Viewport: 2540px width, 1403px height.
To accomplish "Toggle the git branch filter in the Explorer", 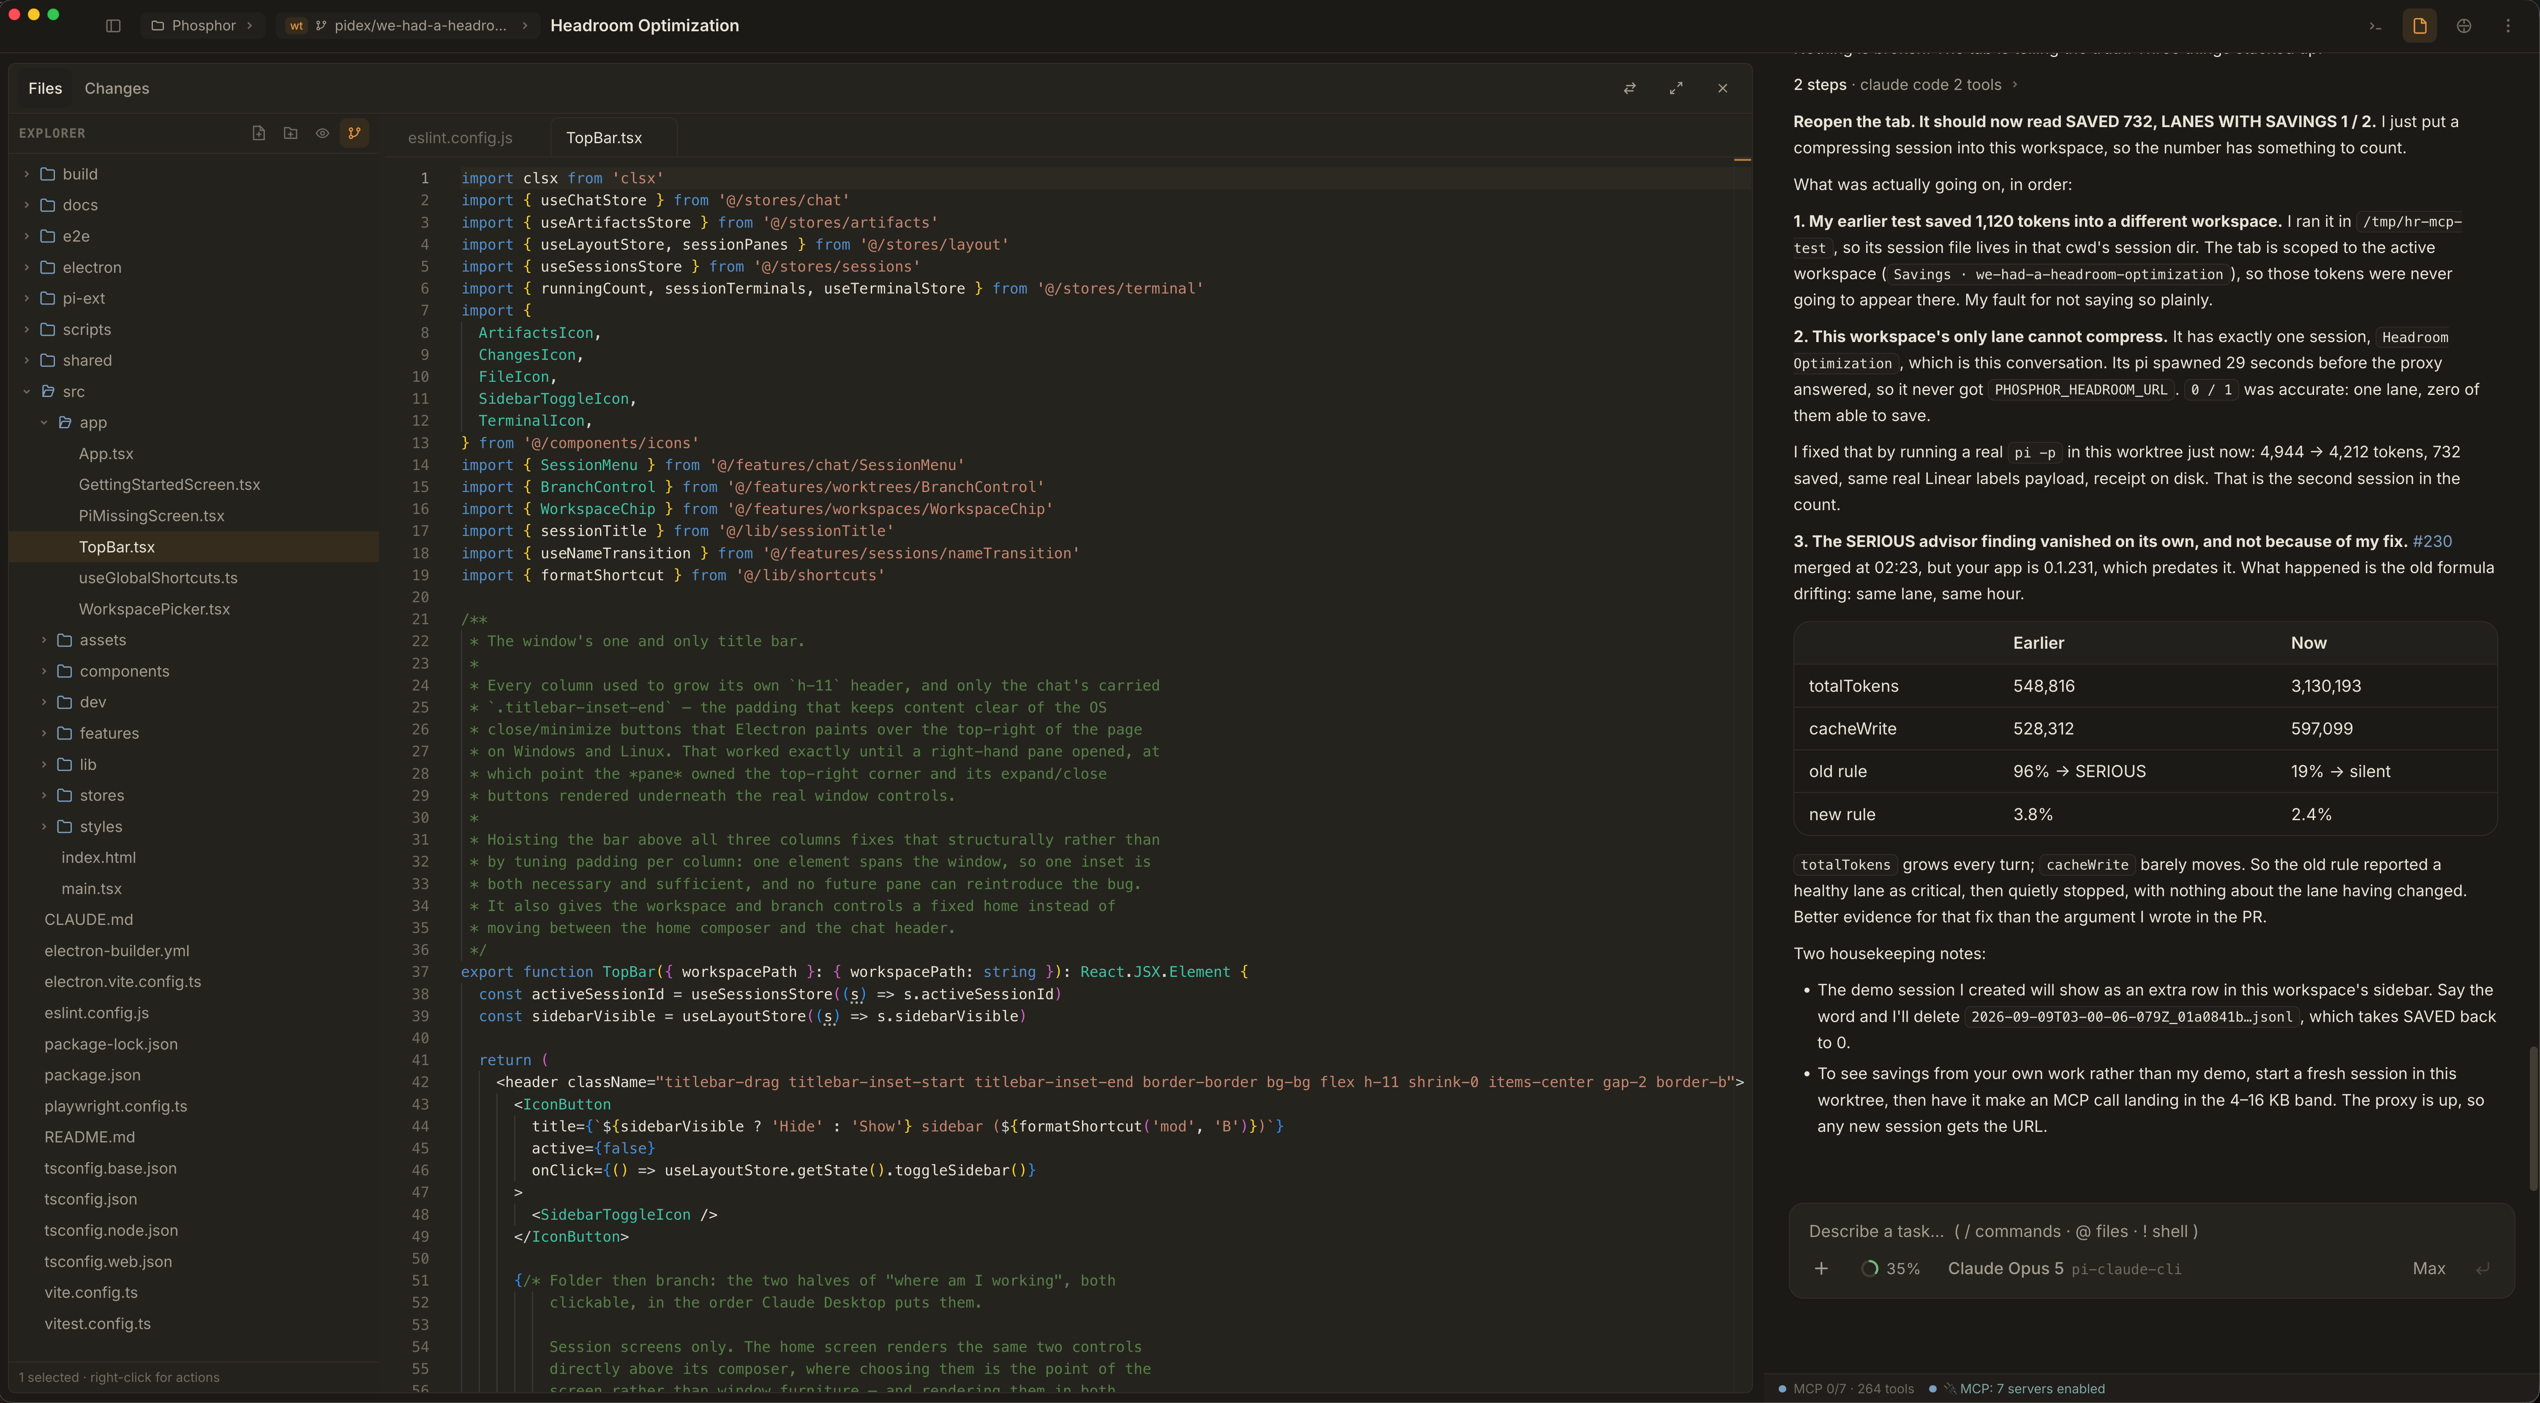I will pyautogui.click(x=354, y=133).
